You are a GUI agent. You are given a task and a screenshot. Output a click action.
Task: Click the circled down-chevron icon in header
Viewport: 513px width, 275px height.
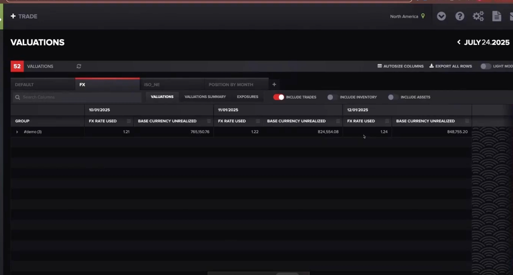[441, 16]
